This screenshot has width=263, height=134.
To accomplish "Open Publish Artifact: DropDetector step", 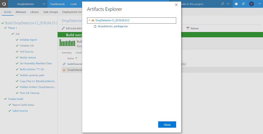I will pyautogui.click(x=38, y=87).
